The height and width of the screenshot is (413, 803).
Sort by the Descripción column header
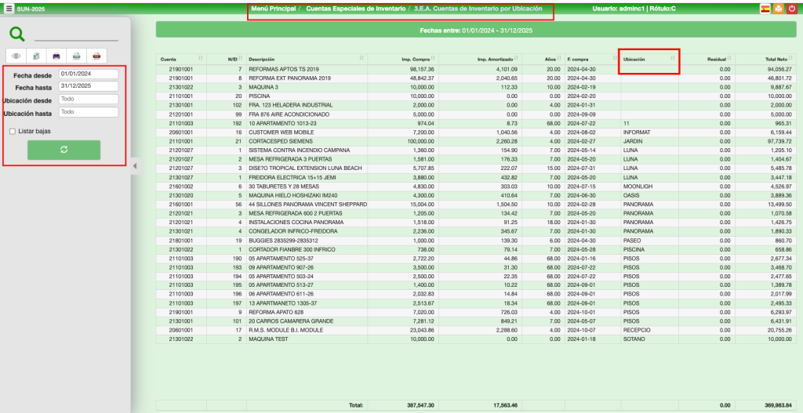pos(307,60)
